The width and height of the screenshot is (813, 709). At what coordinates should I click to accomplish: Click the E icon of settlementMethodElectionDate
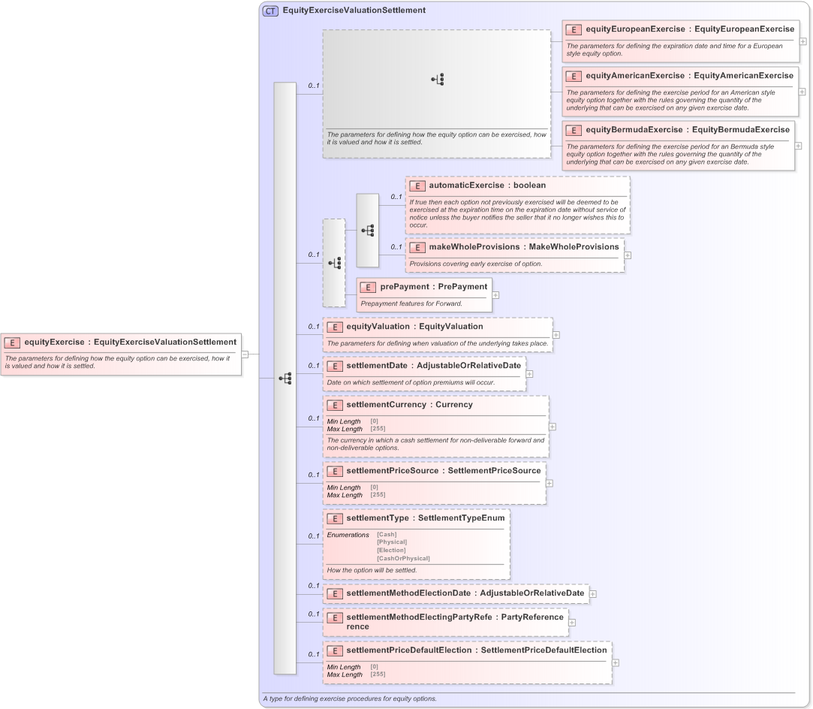click(x=334, y=594)
